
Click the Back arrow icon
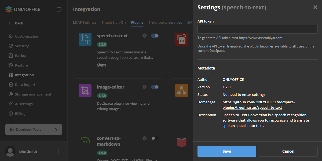coord(11,23)
